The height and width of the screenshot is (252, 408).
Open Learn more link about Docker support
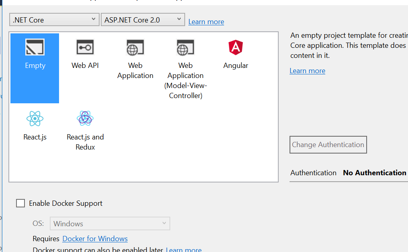click(184, 250)
